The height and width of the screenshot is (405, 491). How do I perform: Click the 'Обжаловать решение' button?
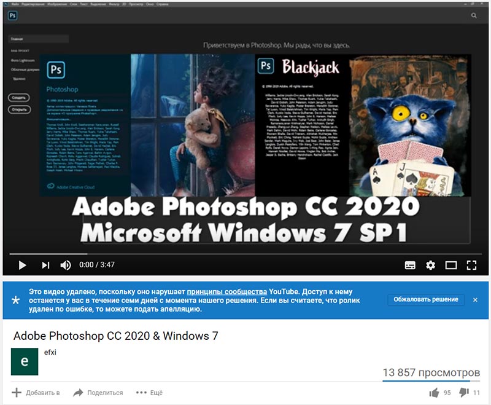(426, 300)
